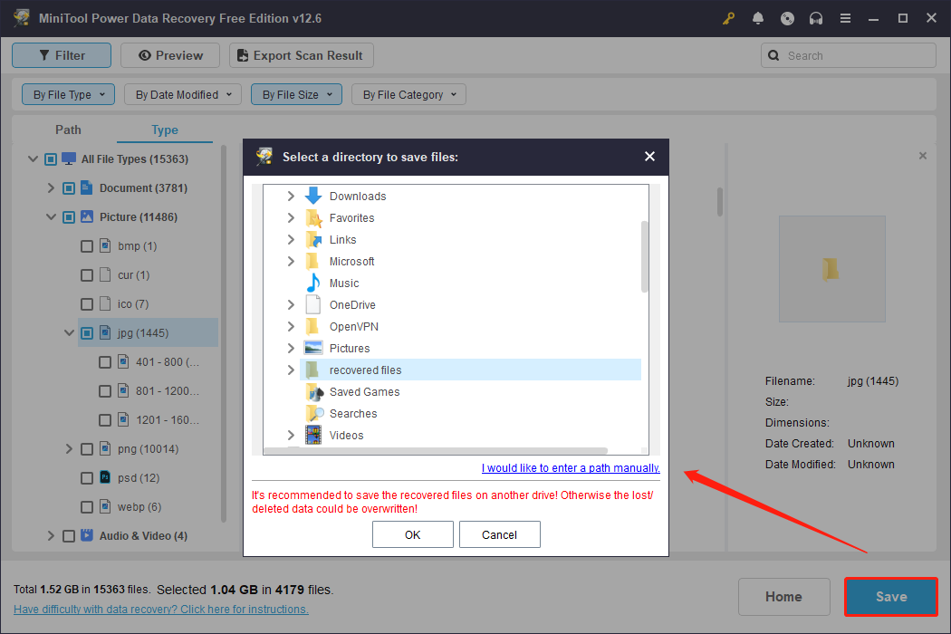The image size is (951, 634).
Task: Collapse the Picture (11486) tree node
Action: click(51, 216)
